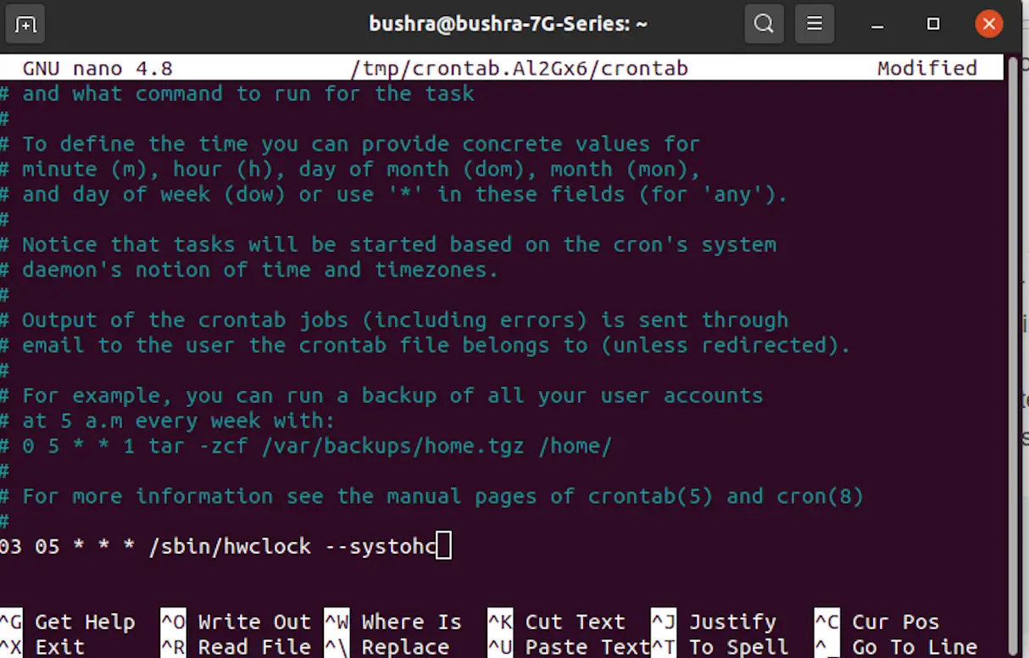The image size is (1029, 658).
Task: Click the ^U Paste Text shortcut
Action: pyautogui.click(x=569, y=647)
